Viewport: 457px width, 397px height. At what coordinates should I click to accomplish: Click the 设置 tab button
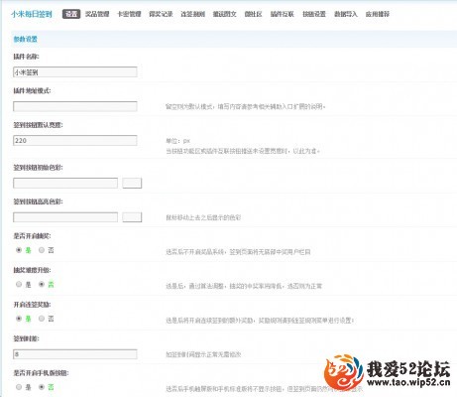coord(71,14)
